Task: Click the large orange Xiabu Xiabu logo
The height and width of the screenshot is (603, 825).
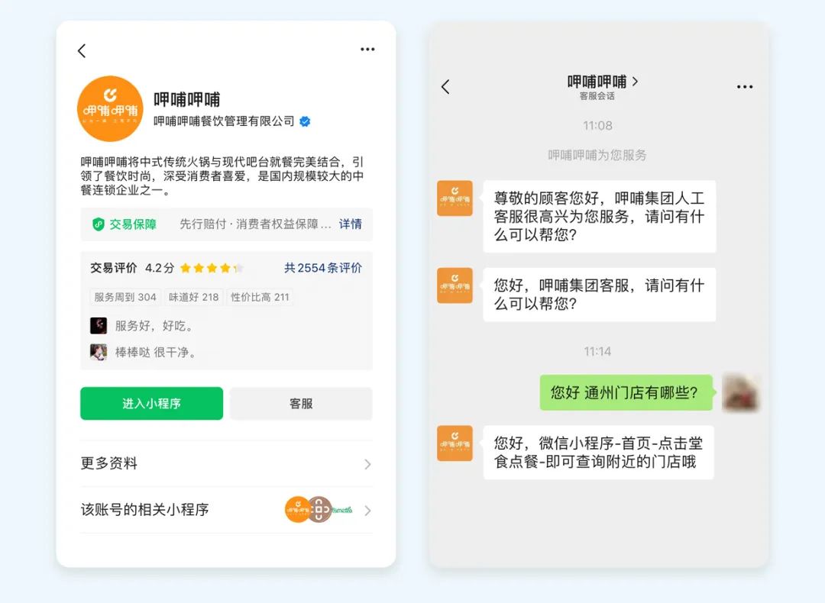Action: [110, 109]
